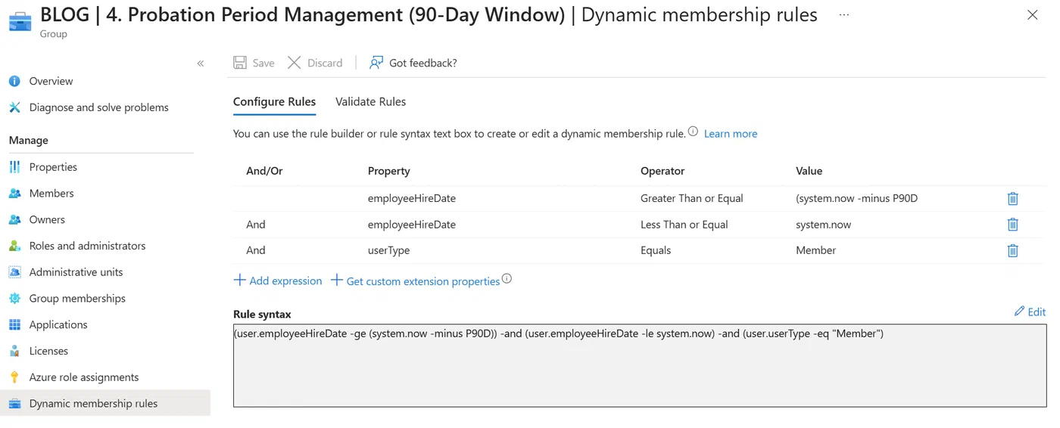Open Properties in the Manage menu

coord(53,167)
